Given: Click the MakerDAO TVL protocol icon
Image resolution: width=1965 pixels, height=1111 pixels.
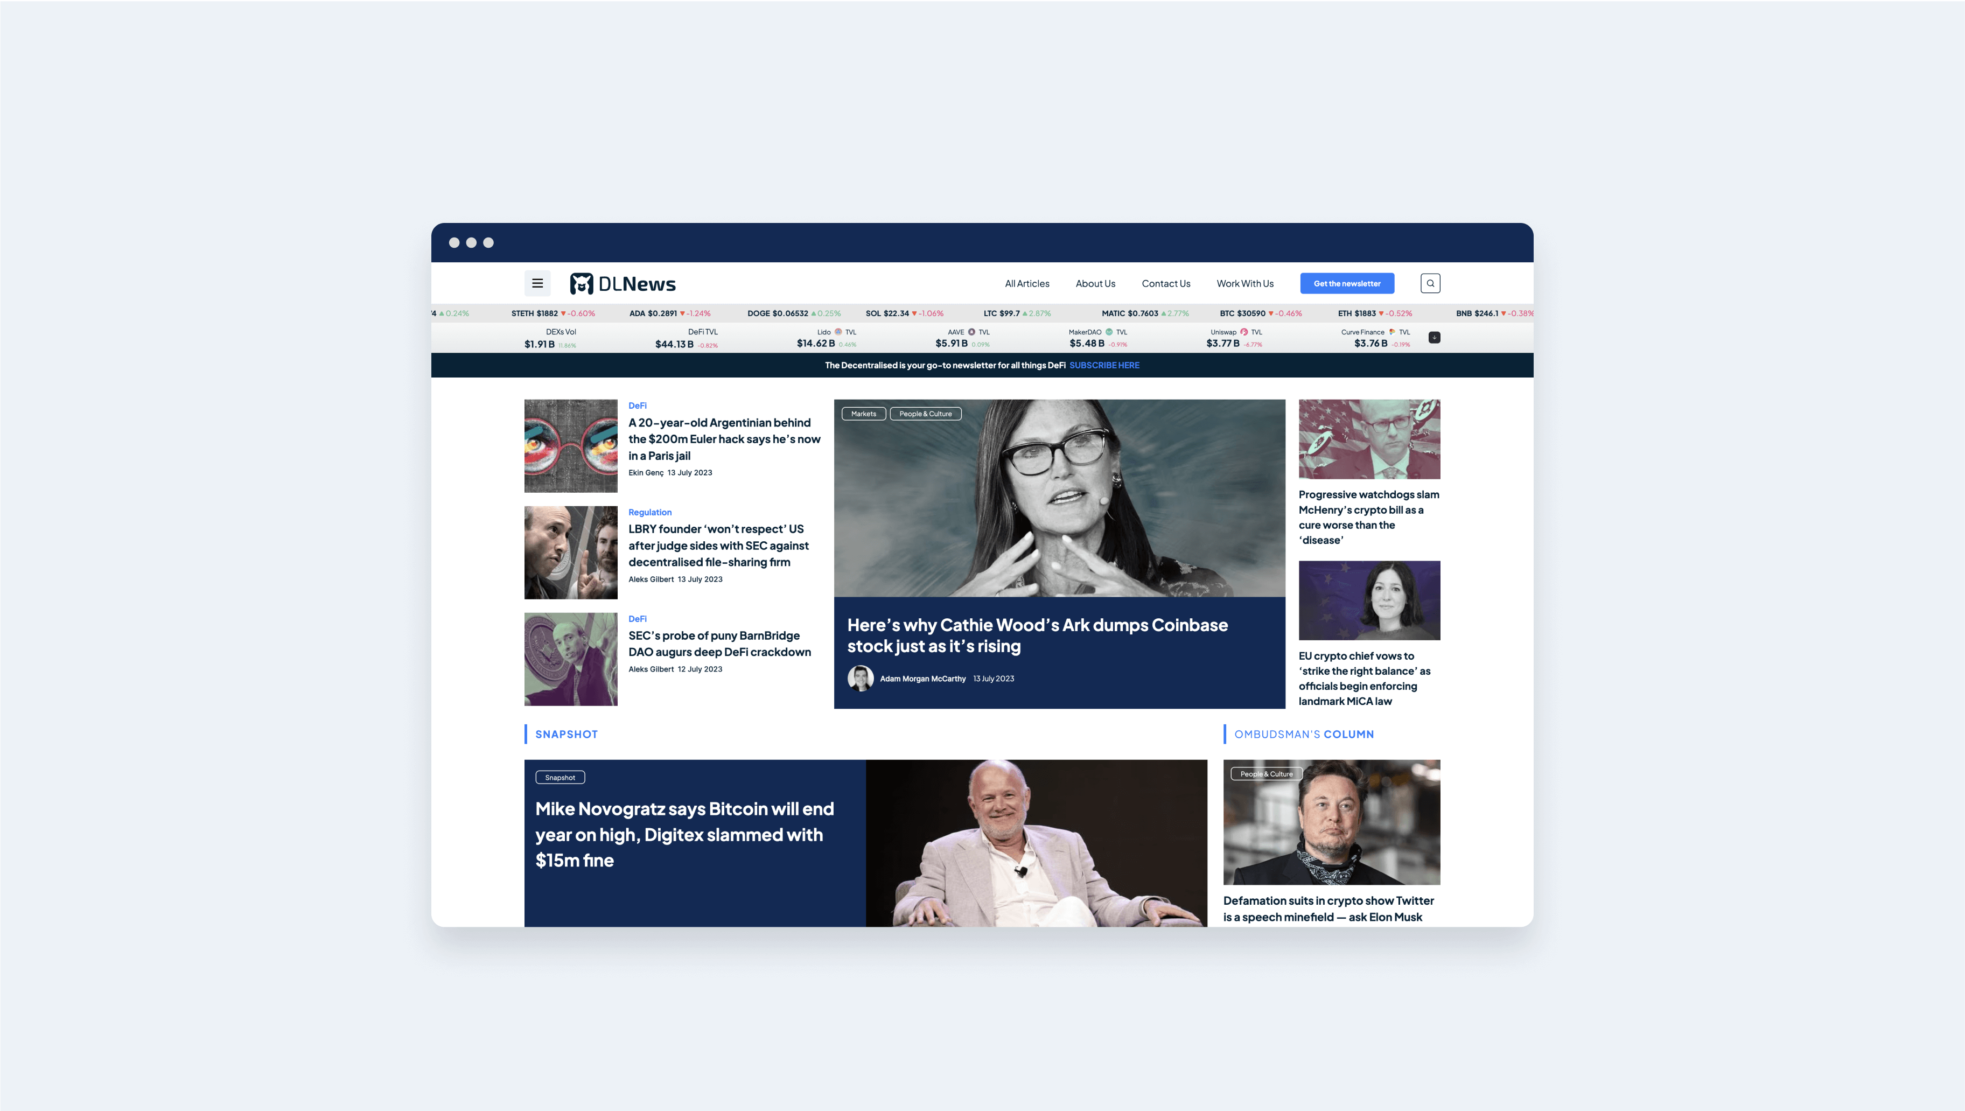Looking at the screenshot, I should click(x=1107, y=332).
